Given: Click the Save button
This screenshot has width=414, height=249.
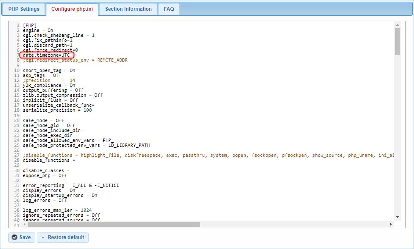Looking at the screenshot, I should [x=21, y=237].
